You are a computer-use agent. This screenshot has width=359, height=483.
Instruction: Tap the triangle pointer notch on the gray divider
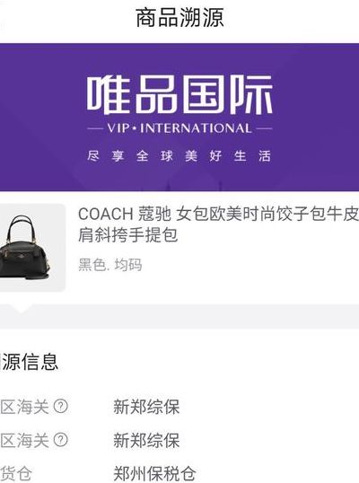[x=20, y=309]
